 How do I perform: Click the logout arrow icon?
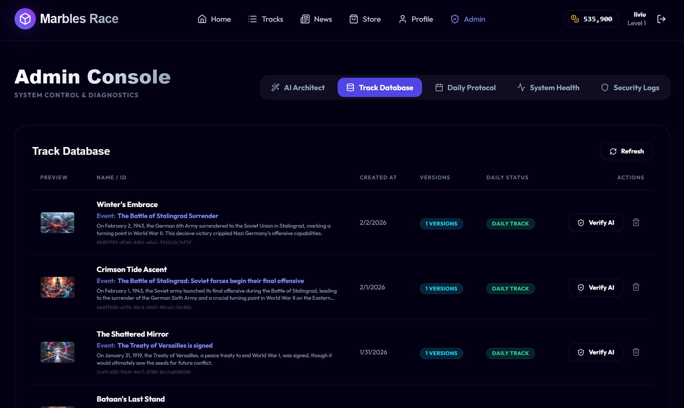pos(661,19)
